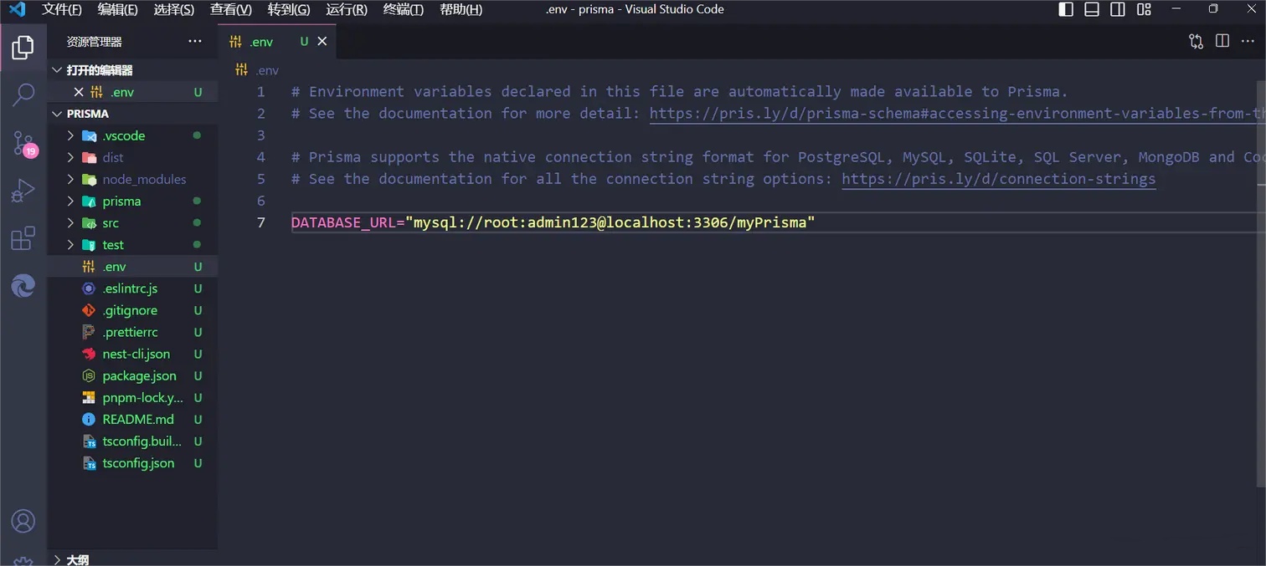Open the Accounts icon in activity bar
The width and height of the screenshot is (1266, 566).
pos(23,521)
